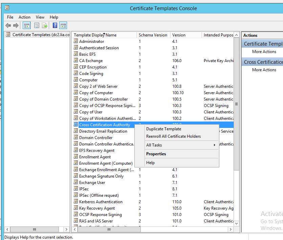Open More Actions under Cross Certification
Screen dimensions: 283x240
point(264,70)
